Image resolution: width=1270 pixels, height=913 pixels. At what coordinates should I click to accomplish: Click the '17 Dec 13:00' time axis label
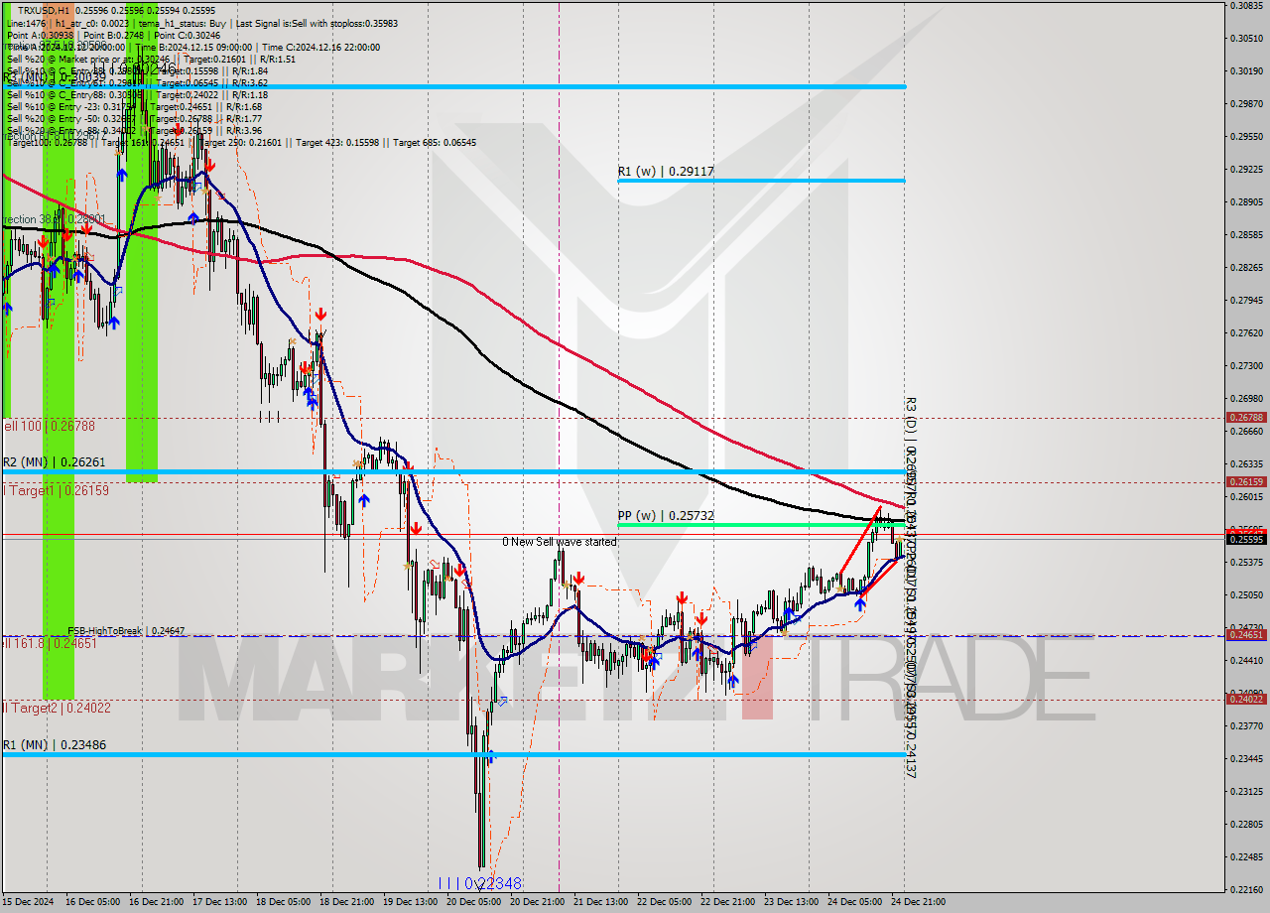217,902
